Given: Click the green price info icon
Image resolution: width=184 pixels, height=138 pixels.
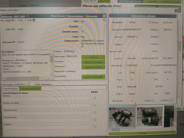Looking at the screenshot, I should pyautogui.click(x=34, y=20).
